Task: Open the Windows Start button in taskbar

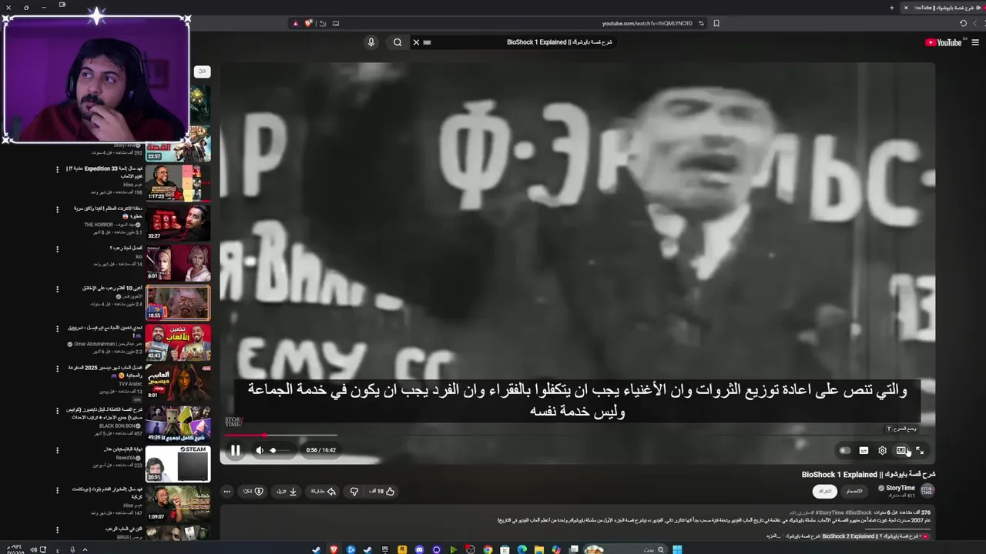Action: [677, 549]
